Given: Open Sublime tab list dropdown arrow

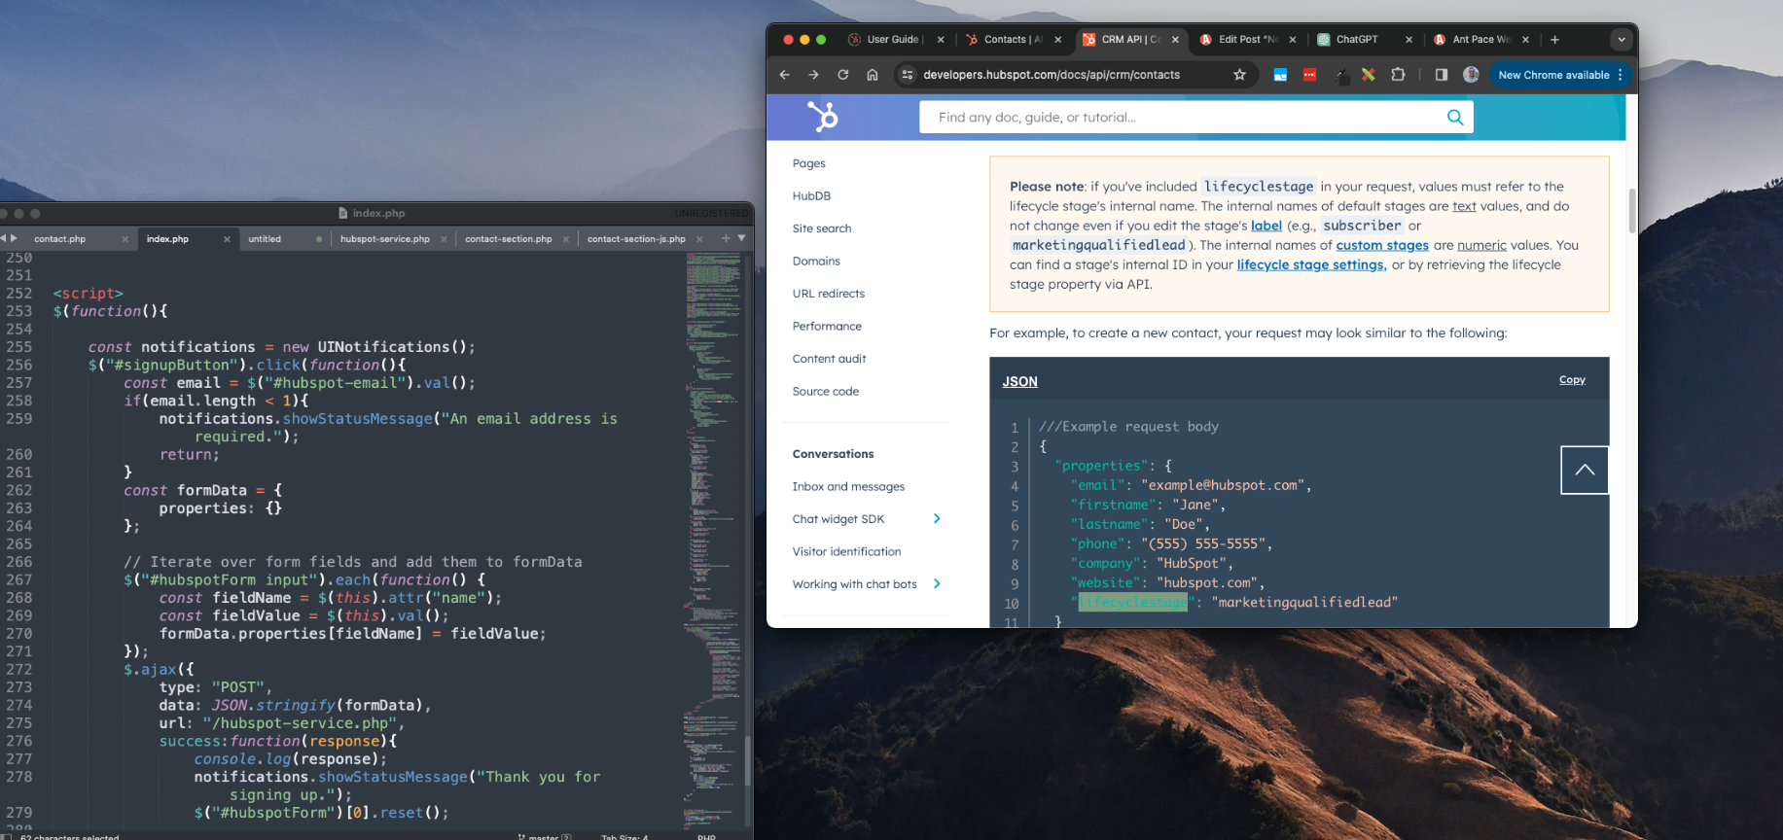Looking at the screenshot, I should tap(741, 238).
